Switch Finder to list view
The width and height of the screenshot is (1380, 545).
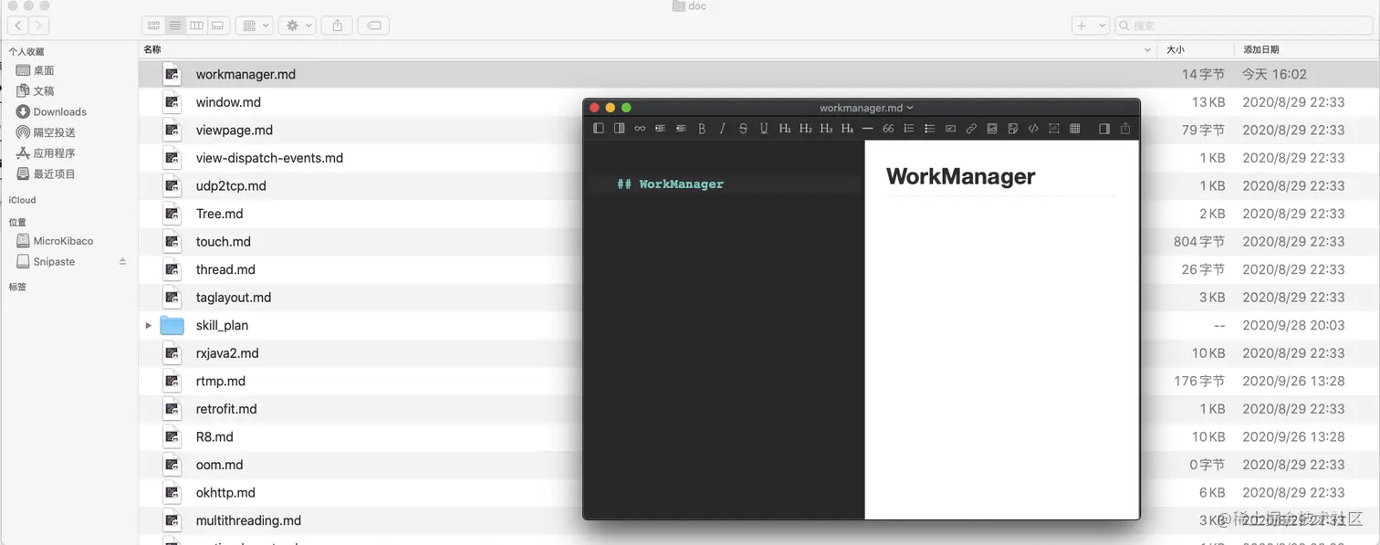[x=174, y=26]
